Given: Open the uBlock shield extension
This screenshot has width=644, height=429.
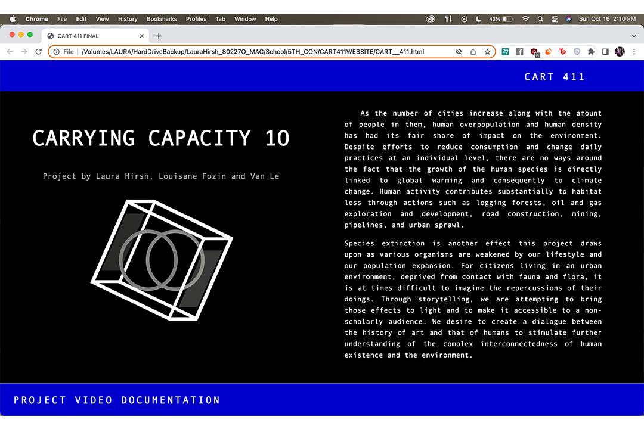Looking at the screenshot, I should (534, 52).
